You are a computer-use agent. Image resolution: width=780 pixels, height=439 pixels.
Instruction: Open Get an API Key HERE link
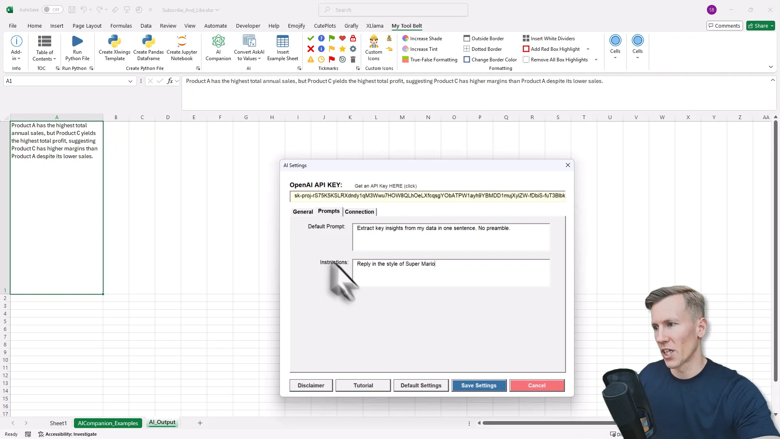click(385, 186)
